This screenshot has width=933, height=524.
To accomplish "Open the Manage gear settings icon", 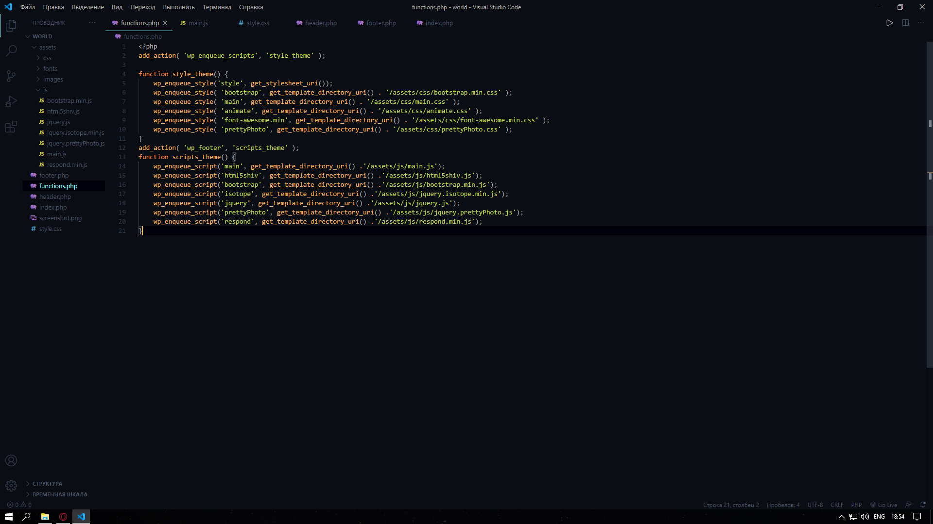I will [x=11, y=485].
